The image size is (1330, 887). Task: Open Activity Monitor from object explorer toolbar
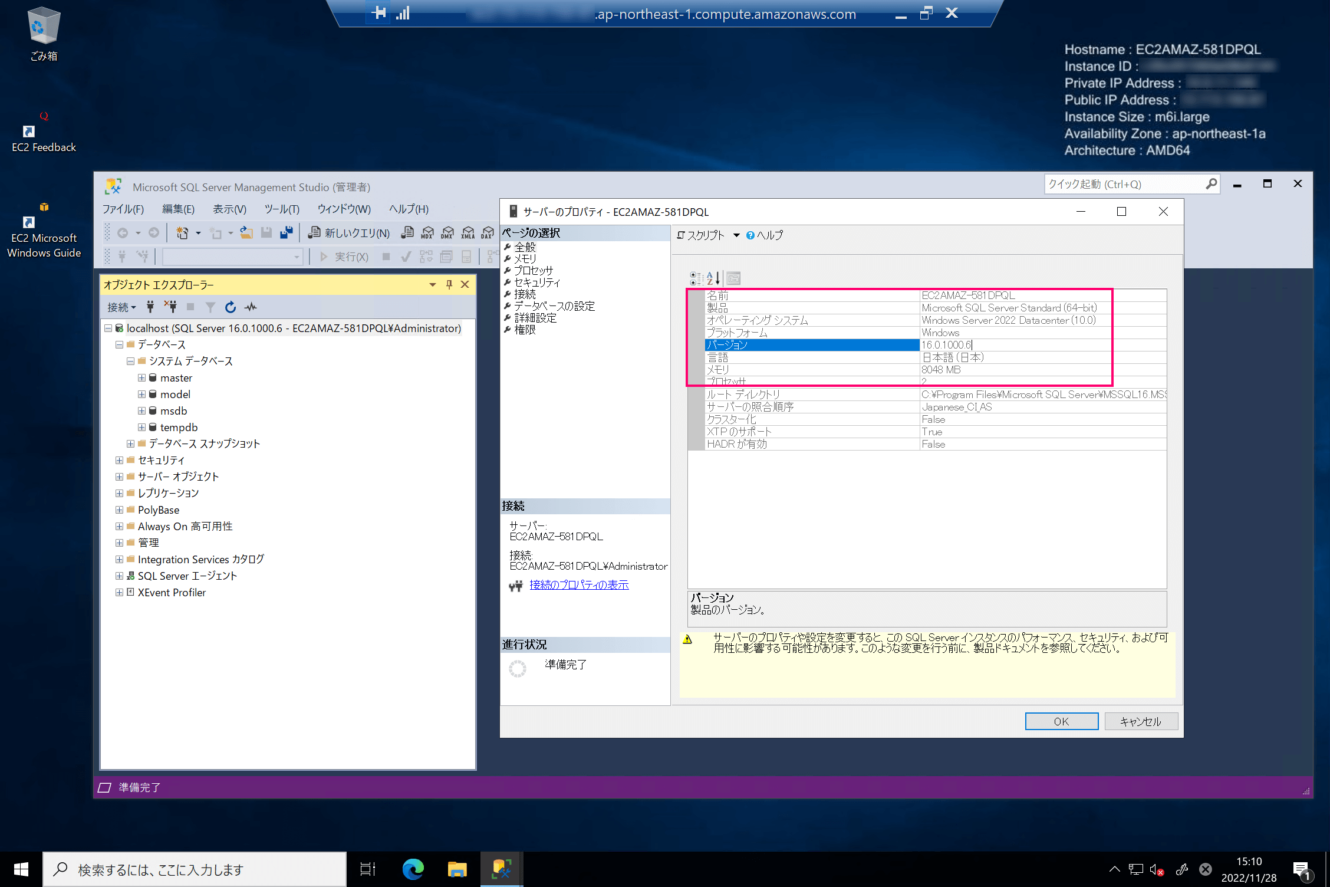coord(251,307)
